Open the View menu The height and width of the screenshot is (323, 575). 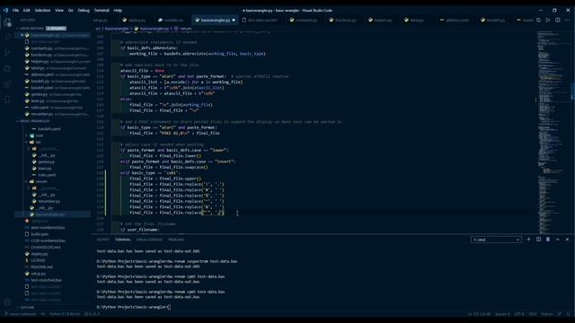pyautogui.click(x=59, y=10)
